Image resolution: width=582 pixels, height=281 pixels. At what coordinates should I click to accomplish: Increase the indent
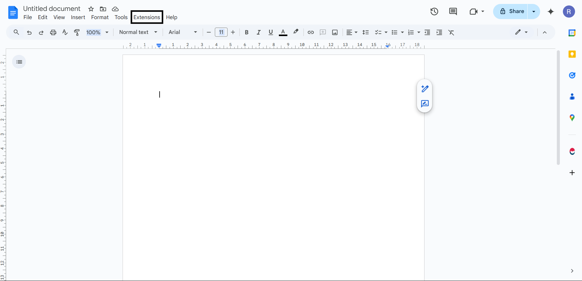(439, 32)
